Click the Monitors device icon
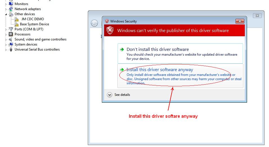The width and height of the screenshot is (269, 147). pos(11,4)
